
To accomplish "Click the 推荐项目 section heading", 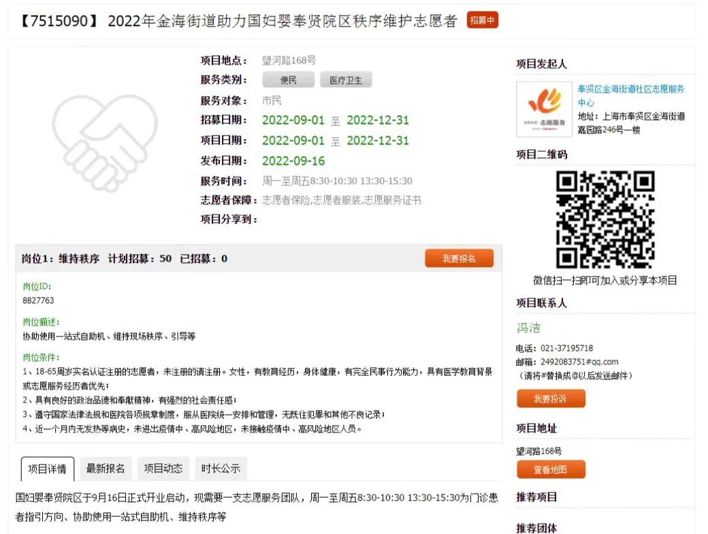I will [x=536, y=497].
